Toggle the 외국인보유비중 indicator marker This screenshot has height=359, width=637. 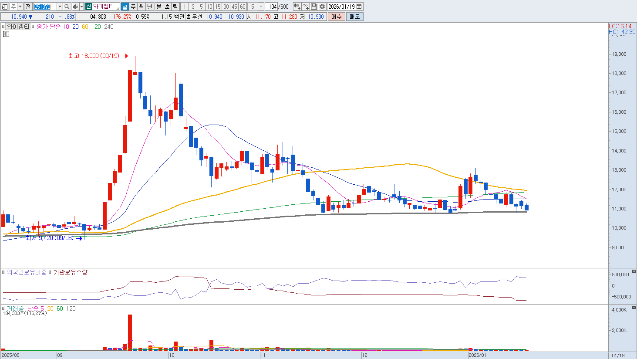(3, 272)
